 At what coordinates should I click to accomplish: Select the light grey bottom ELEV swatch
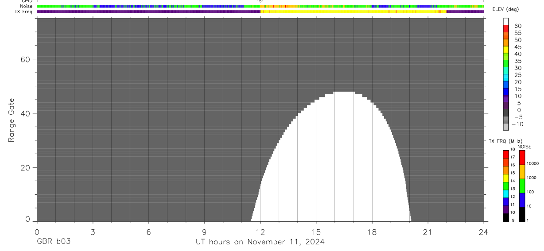(506, 127)
